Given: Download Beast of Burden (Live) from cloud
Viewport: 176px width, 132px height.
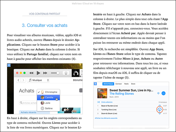Looking at the screenshot, I should [159, 106].
